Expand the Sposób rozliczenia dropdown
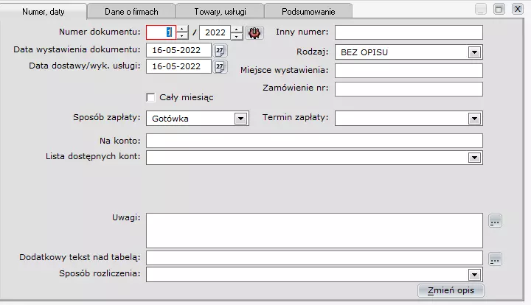The height and width of the screenshot is (305, 531). (474, 275)
